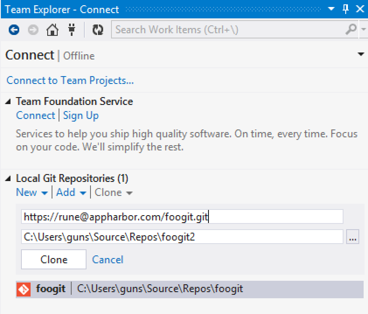This screenshot has width=368, height=314.
Task: Click the Sign Up link
Action: 81,115
